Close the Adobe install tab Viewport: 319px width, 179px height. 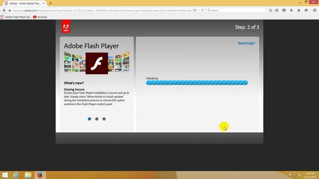(x=43, y=3)
